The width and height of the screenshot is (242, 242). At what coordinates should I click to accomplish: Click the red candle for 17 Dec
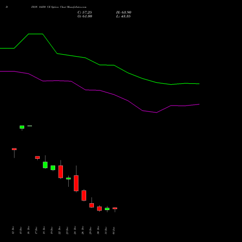point(37,157)
